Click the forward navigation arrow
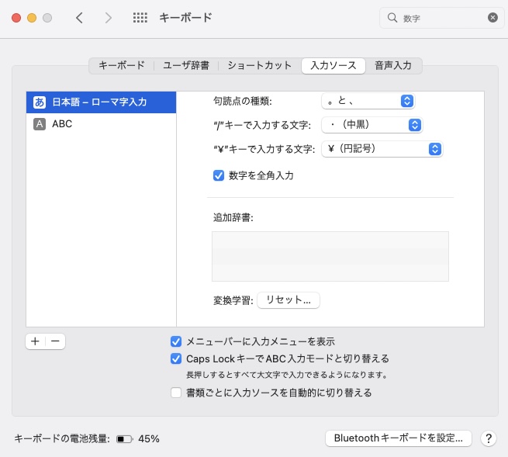The height and width of the screenshot is (457, 508). coord(108,17)
